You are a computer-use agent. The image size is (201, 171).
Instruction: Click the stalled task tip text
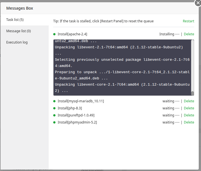tap(103, 21)
